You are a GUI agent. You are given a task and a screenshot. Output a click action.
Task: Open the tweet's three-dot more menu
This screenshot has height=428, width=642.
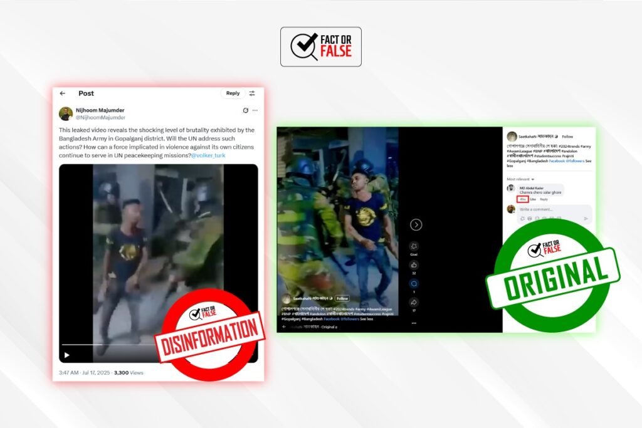[255, 110]
